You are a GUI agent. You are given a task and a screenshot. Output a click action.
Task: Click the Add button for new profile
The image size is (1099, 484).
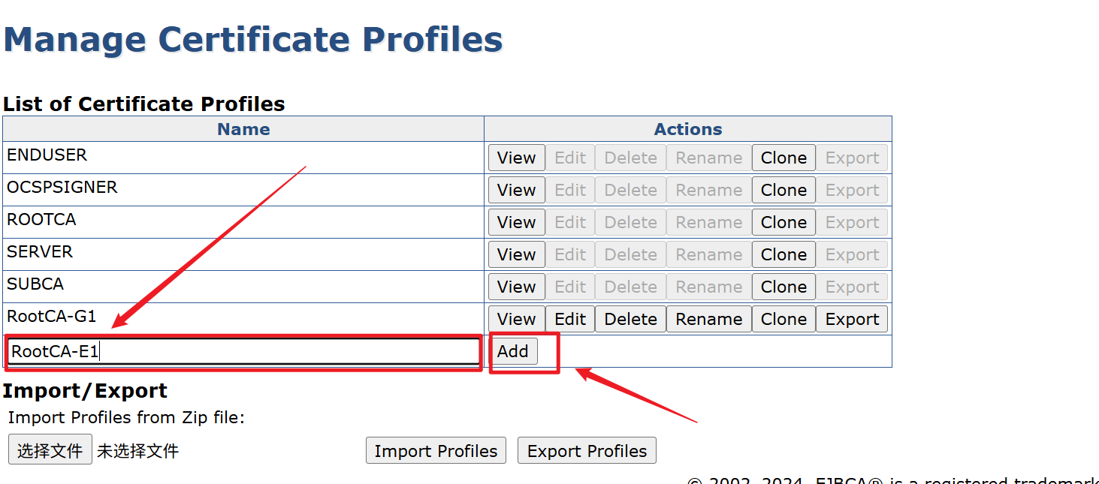(x=513, y=351)
